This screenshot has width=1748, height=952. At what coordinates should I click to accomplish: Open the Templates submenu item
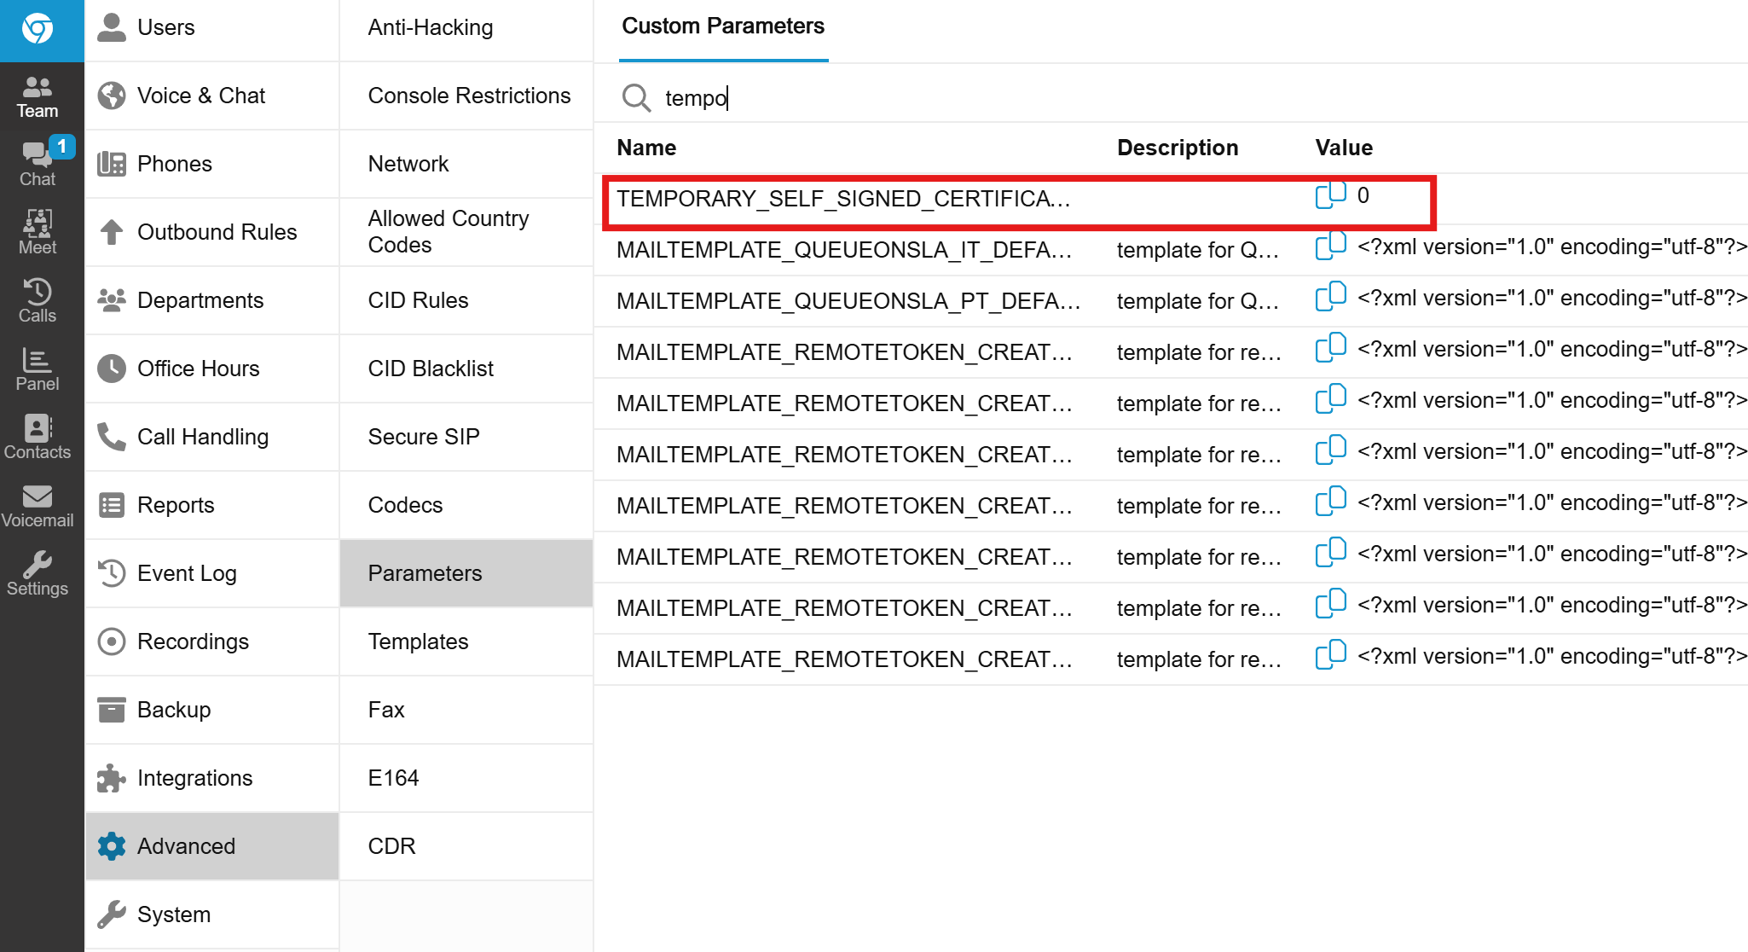[418, 641]
